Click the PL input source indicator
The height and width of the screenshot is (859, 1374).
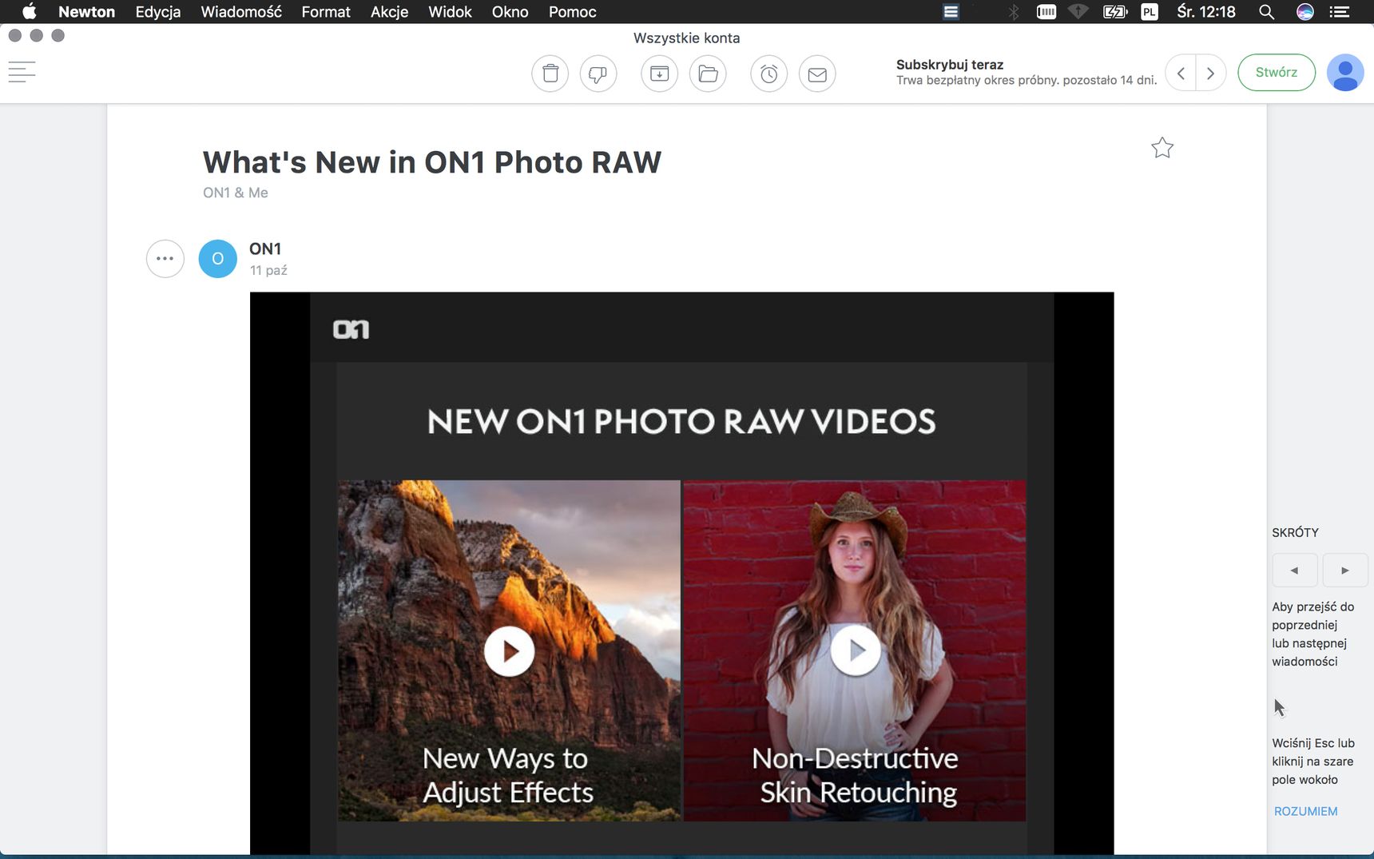1150,12
